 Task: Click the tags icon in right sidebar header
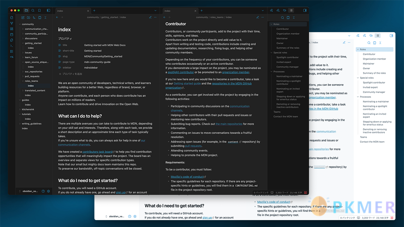click(x=284, y=10)
